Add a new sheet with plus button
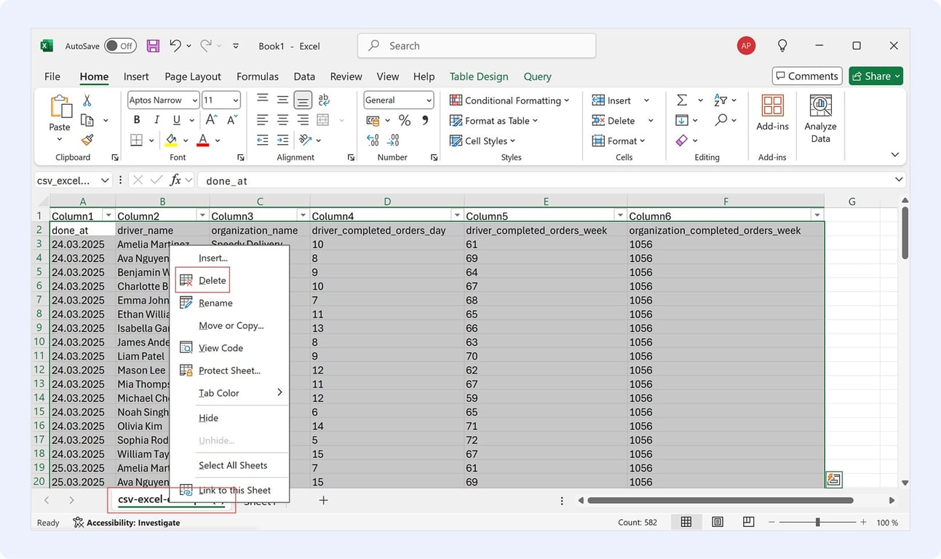This screenshot has width=941, height=559. [x=324, y=500]
